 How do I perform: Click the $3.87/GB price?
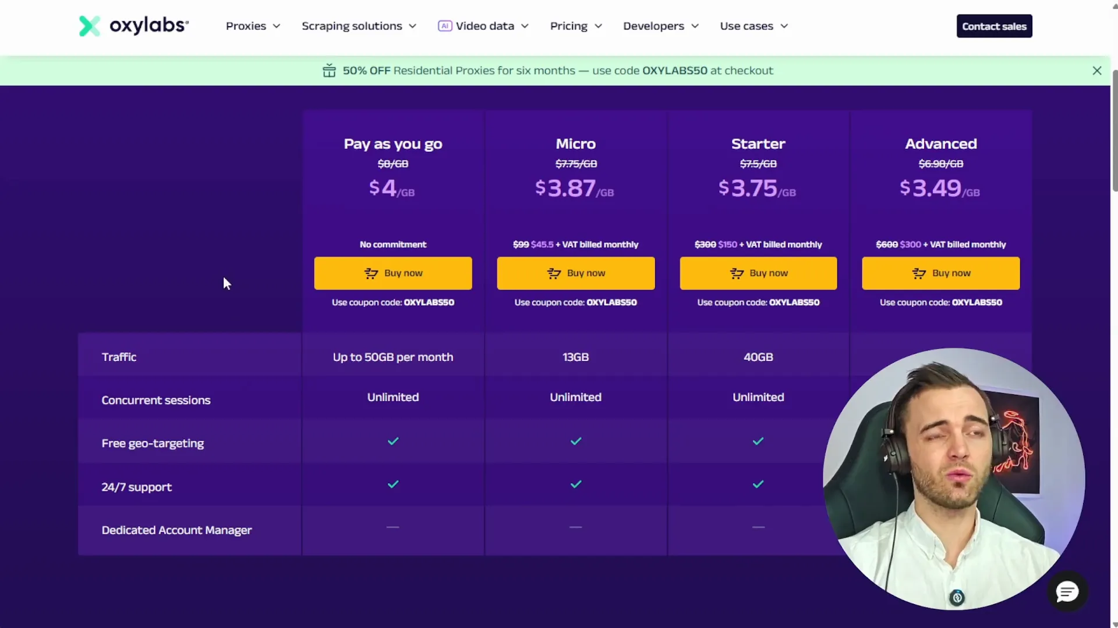(x=575, y=188)
